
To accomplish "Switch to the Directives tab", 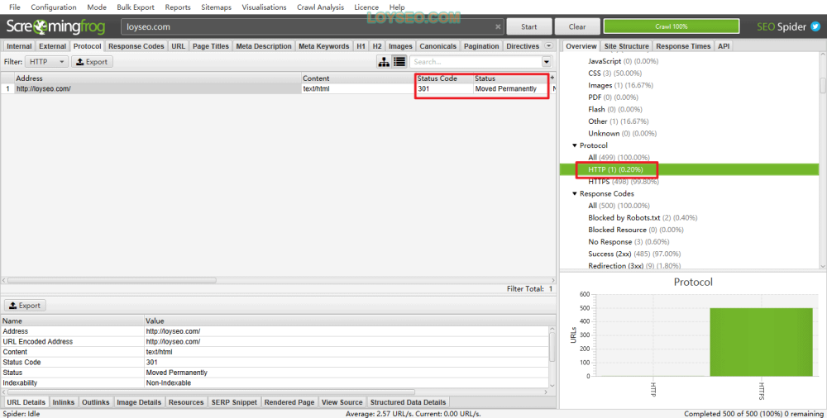I will pos(523,46).
